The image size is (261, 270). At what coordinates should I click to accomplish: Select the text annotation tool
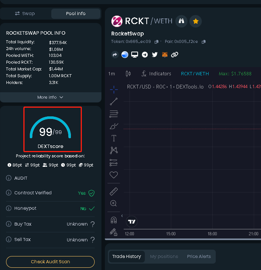pos(114,138)
